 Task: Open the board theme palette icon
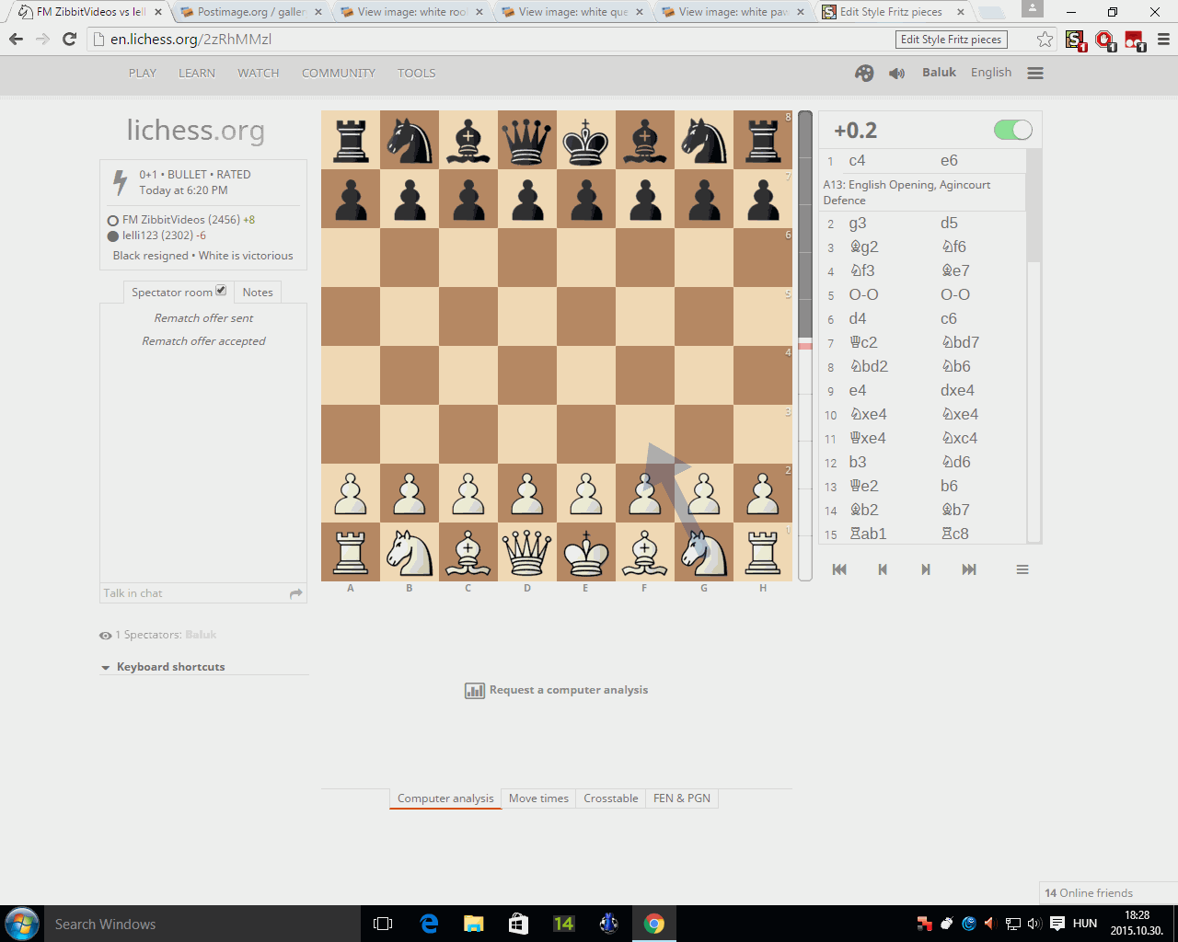click(x=864, y=74)
